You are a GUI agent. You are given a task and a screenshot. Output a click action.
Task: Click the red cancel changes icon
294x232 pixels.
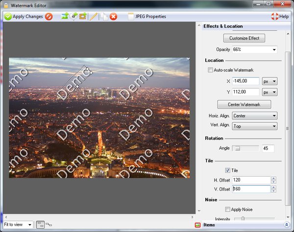point(49,17)
